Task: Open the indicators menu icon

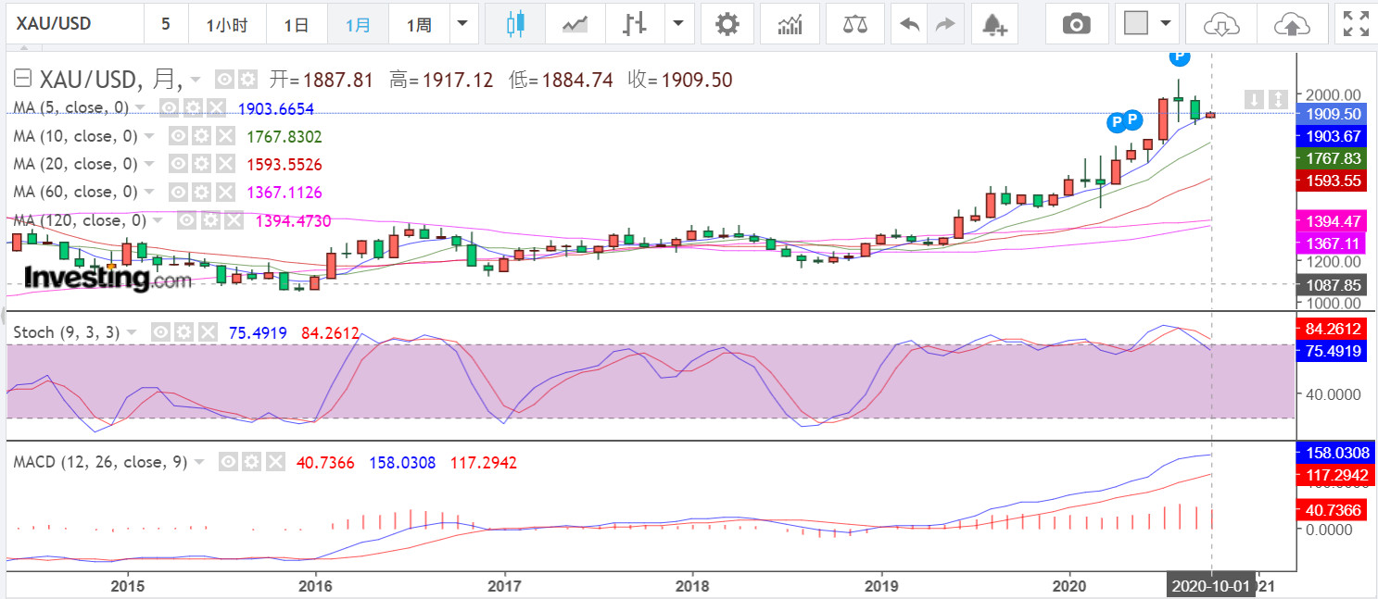Action: [x=790, y=24]
